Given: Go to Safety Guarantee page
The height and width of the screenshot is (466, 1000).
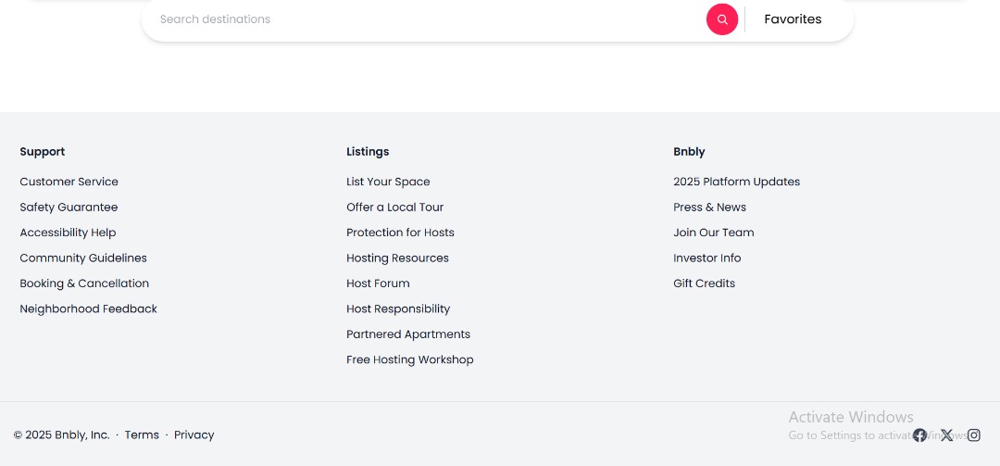Looking at the screenshot, I should 69,208.
